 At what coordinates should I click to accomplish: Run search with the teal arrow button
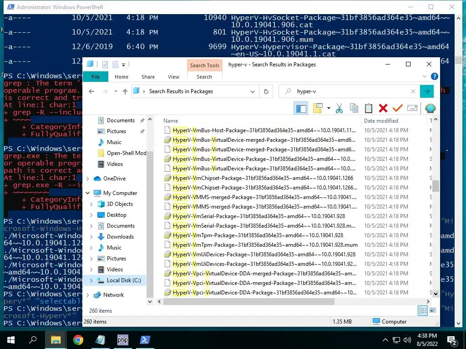[427, 91]
